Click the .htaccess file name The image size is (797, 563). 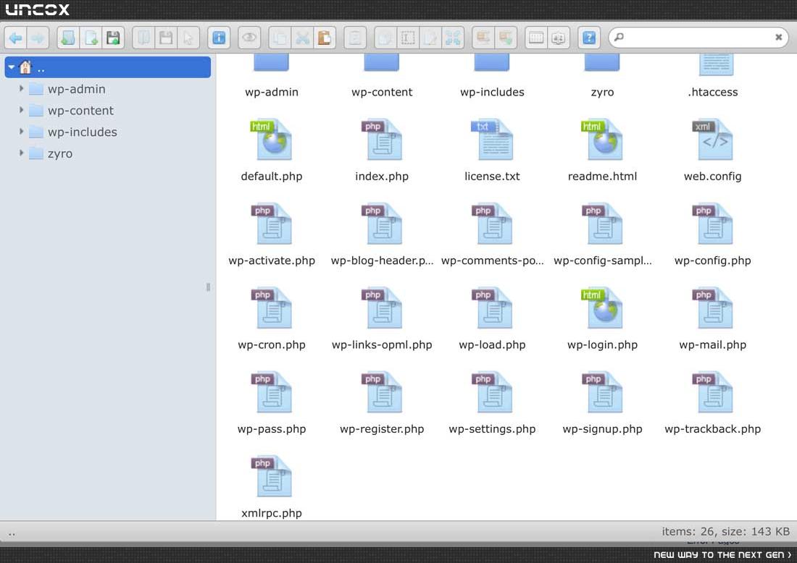pos(713,92)
